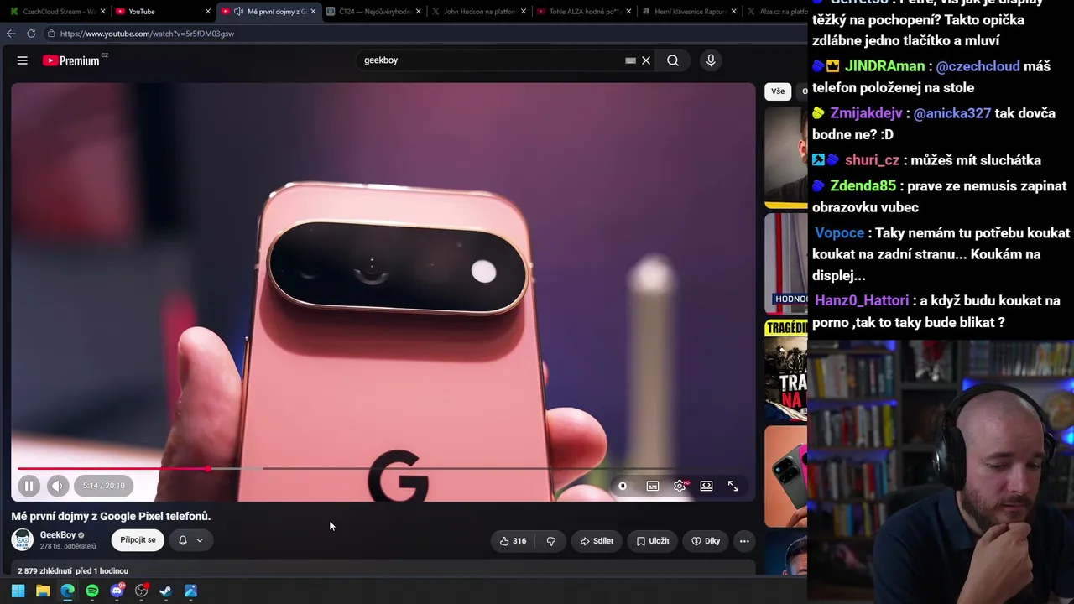Image resolution: width=1074 pixels, height=604 pixels.
Task: Click the 2 879 zhlédnutí description line
Action: pyautogui.click(x=73, y=571)
